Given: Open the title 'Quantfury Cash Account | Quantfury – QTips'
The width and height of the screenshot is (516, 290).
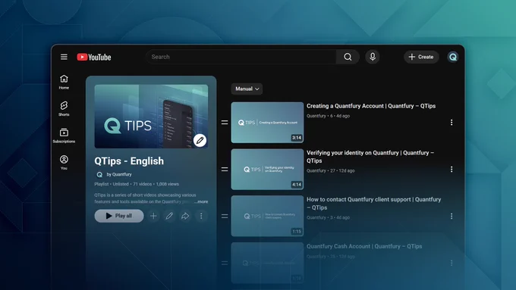Looking at the screenshot, I should tap(364, 246).
